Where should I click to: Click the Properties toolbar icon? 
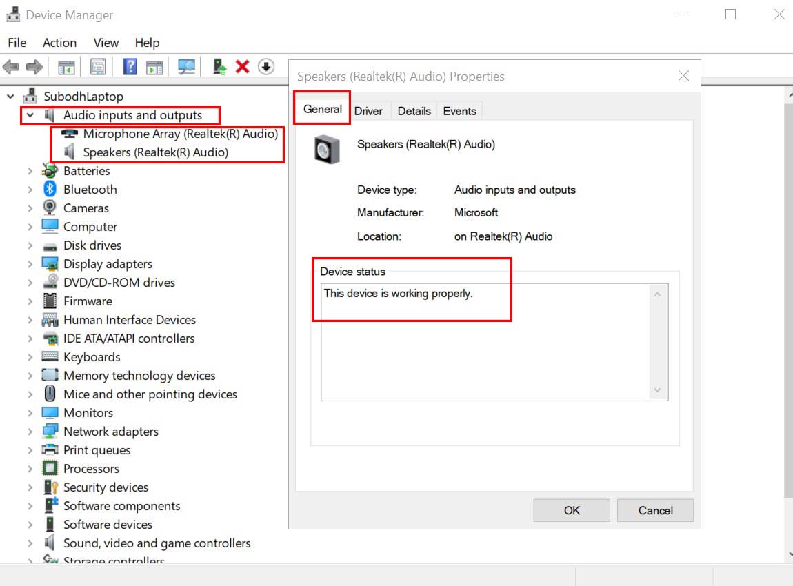[x=97, y=66]
